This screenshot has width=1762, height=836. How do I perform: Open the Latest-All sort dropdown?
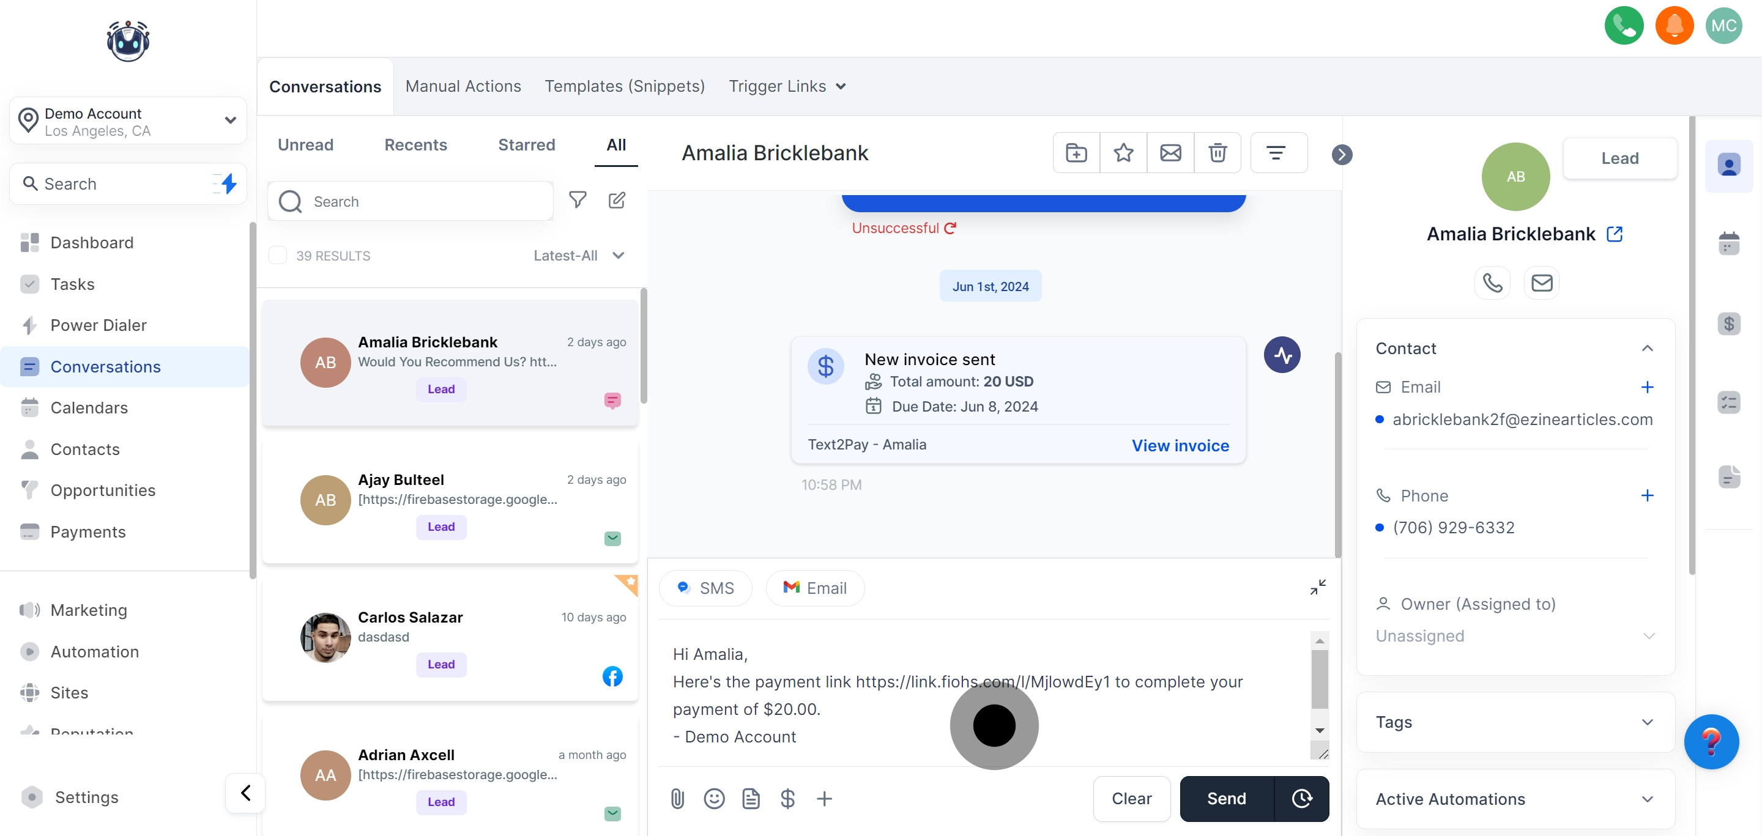click(579, 255)
